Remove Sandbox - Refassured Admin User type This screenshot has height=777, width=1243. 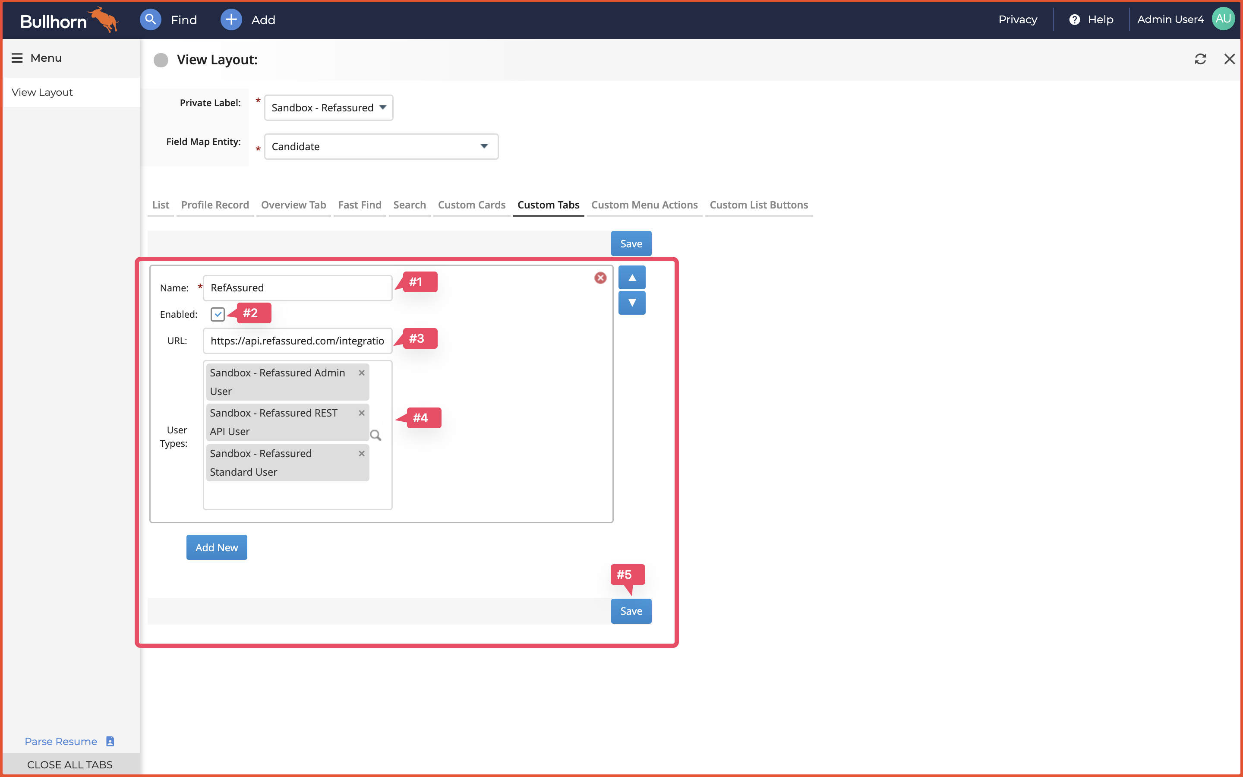click(362, 373)
